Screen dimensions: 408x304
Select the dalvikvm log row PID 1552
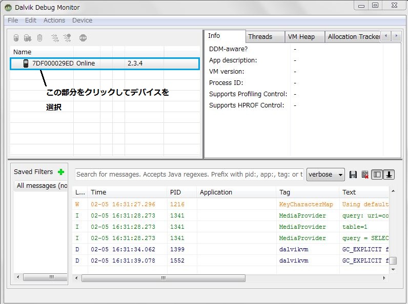tap(231, 260)
